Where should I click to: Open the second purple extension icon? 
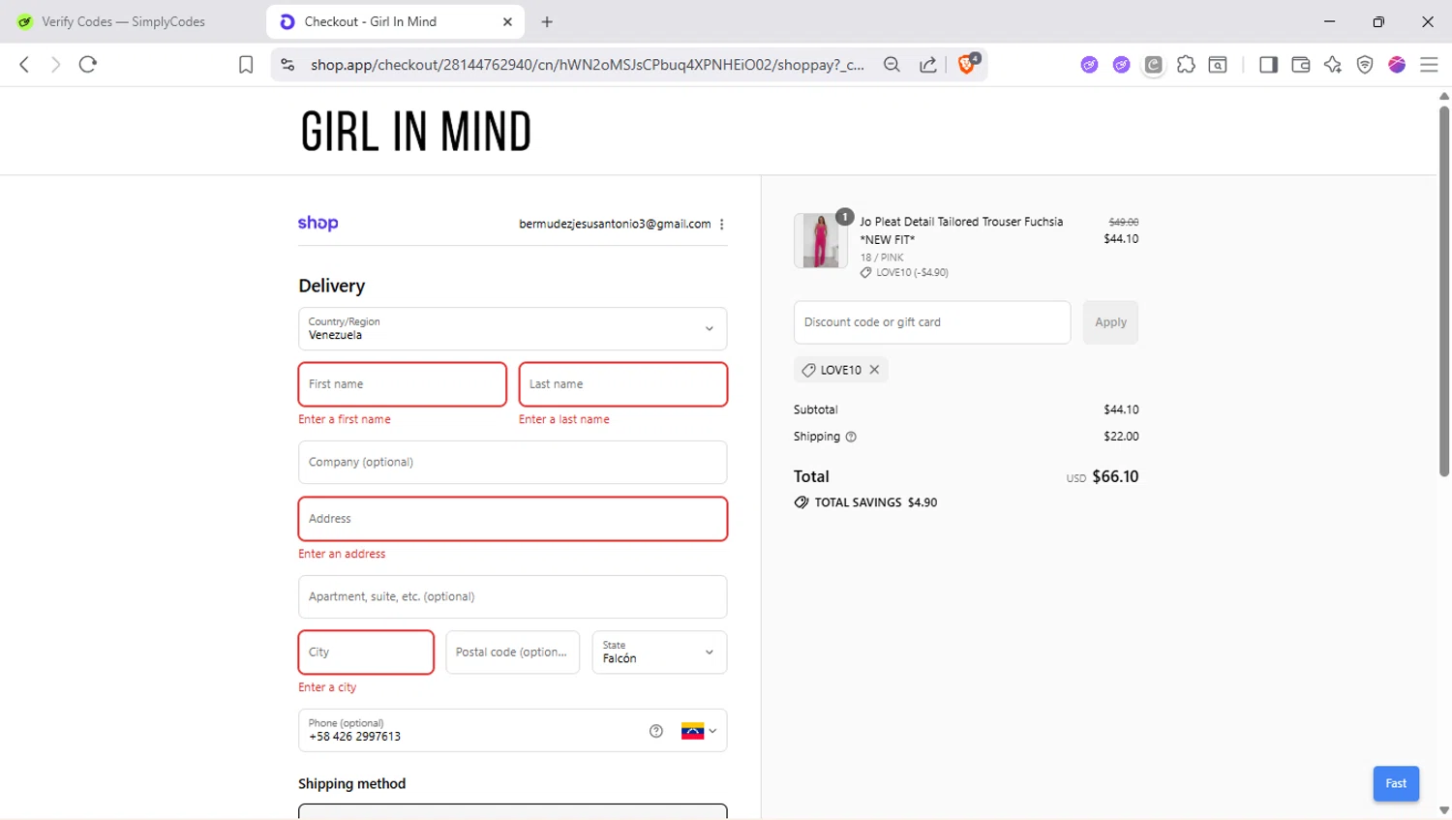tap(1121, 65)
